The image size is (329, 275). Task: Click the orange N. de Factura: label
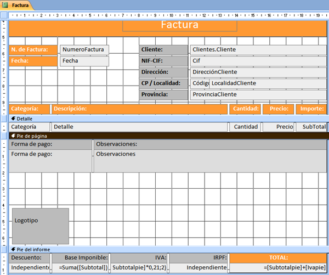click(x=33, y=49)
